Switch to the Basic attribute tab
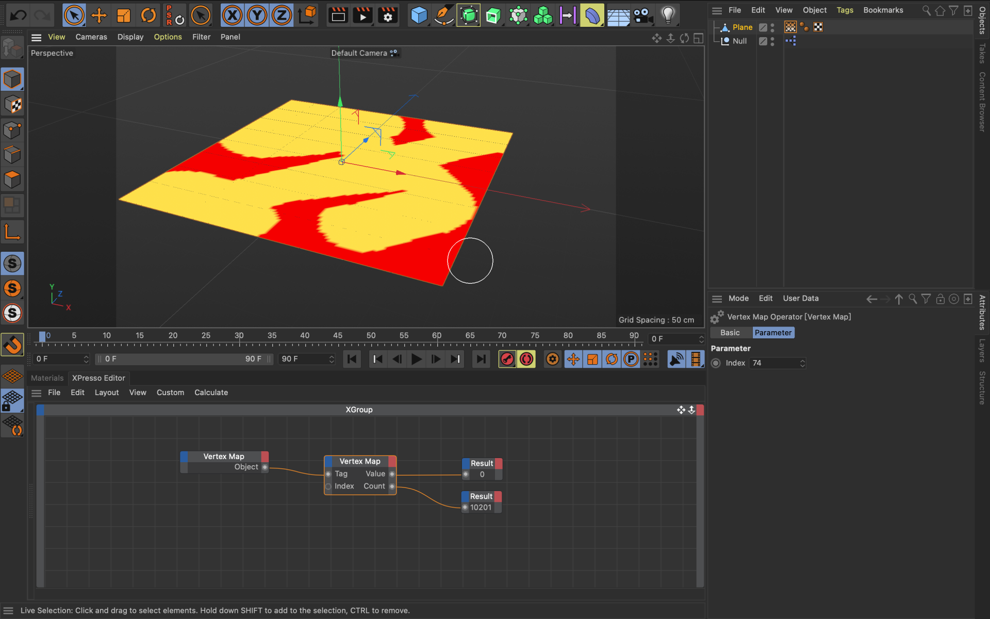Screen dimensions: 990x619 pyautogui.click(x=730, y=333)
